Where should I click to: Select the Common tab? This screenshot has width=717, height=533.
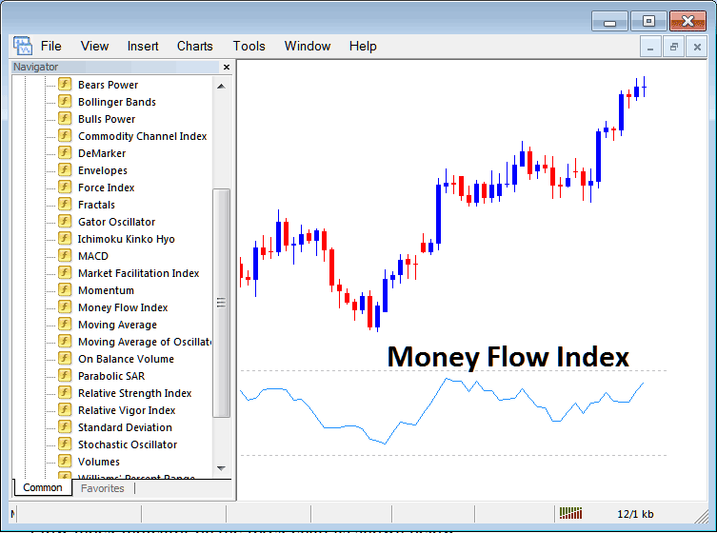pos(43,488)
